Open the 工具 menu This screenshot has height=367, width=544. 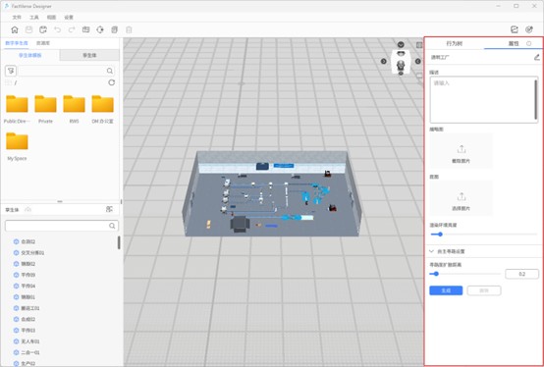coord(34,18)
